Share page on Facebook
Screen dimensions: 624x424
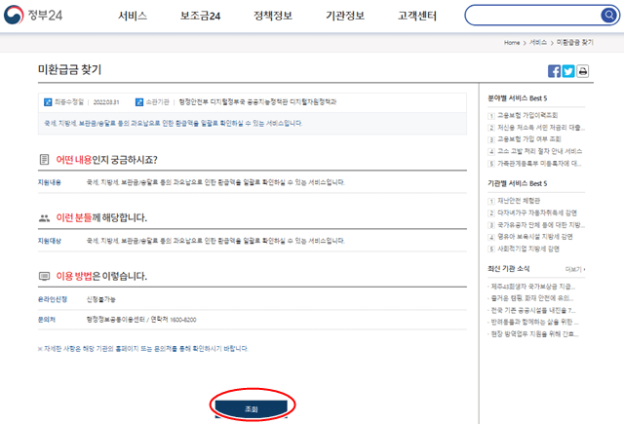(x=554, y=71)
